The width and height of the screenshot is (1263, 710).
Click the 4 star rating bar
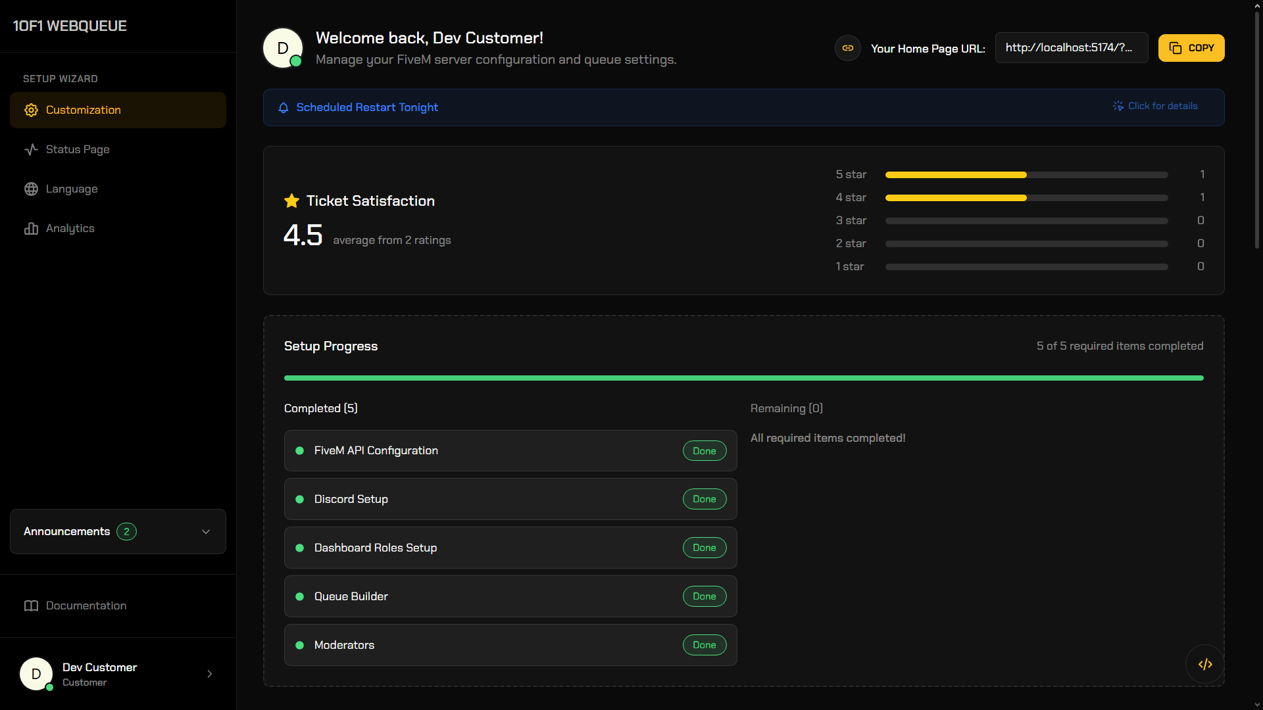click(1026, 198)
